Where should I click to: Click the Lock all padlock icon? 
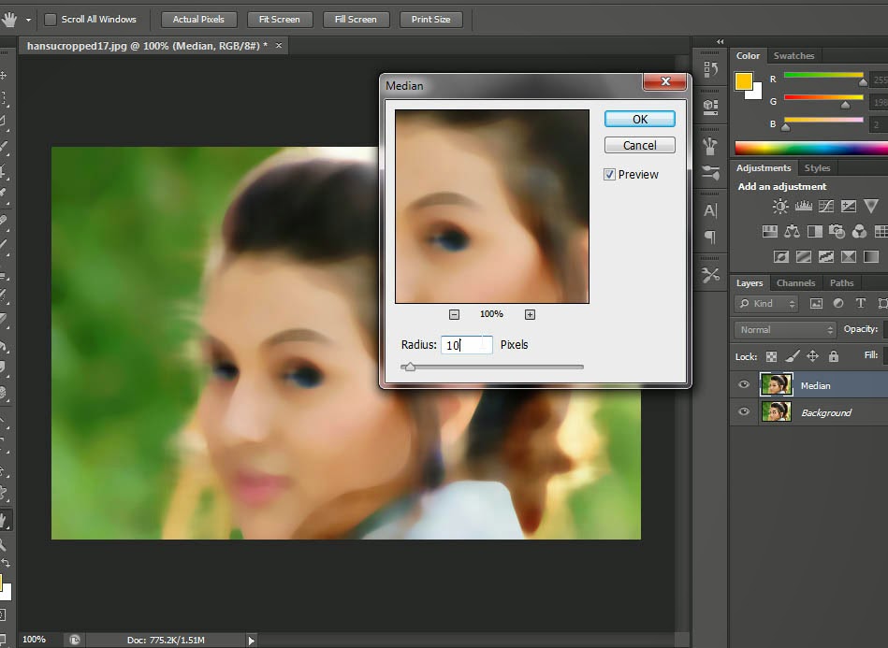(833, 356)
